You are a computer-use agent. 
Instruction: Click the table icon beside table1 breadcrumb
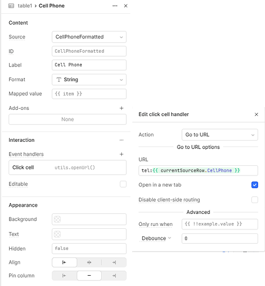click(11, 6)
